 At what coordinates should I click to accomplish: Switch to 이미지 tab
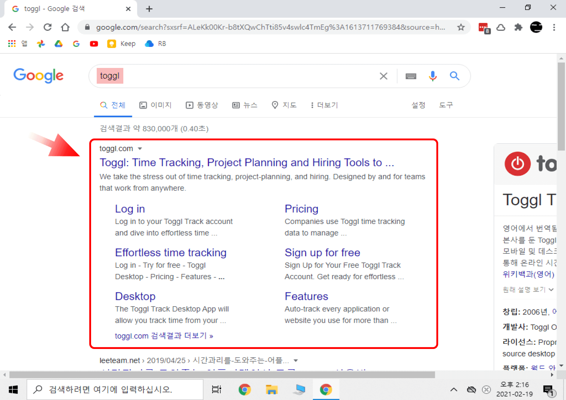pyautogui.click(x=156, y=105)
